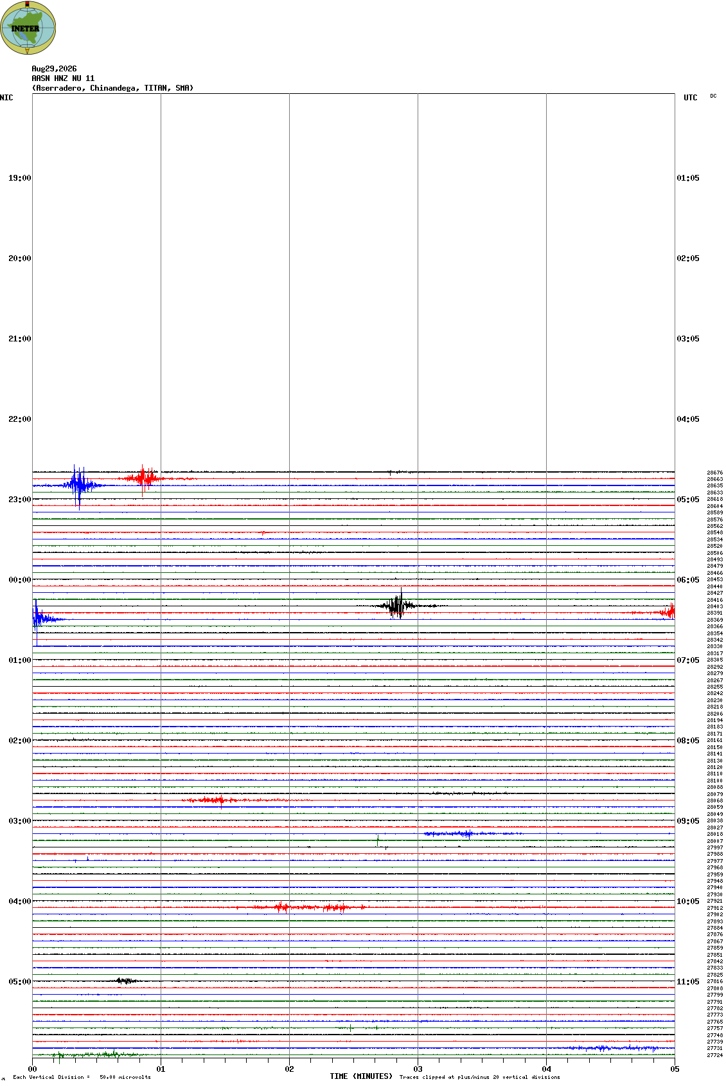Select the date text Aug29,2026

(x=54, y=69)
